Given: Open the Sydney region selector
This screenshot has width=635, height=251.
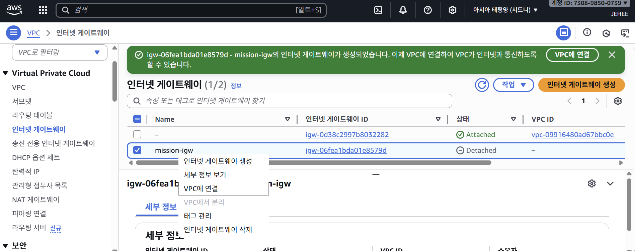Looking at the screenshot, I should pyautogui.click(x=505, y=10).
